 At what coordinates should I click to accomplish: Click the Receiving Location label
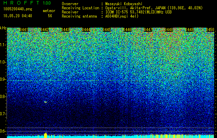tap(80, 8)
